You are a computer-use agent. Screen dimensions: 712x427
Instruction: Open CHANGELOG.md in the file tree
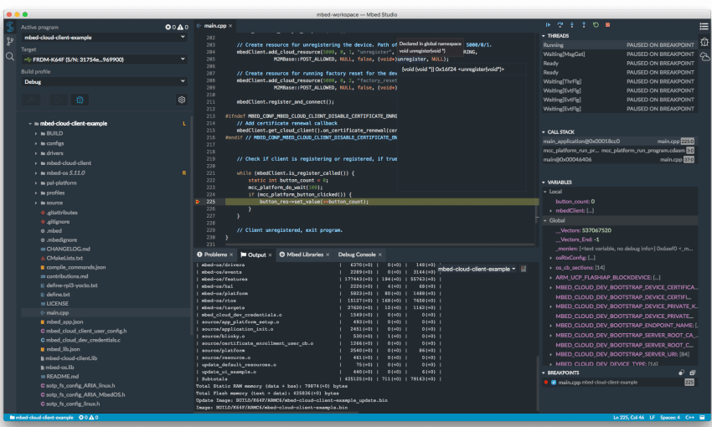[68, 248]
